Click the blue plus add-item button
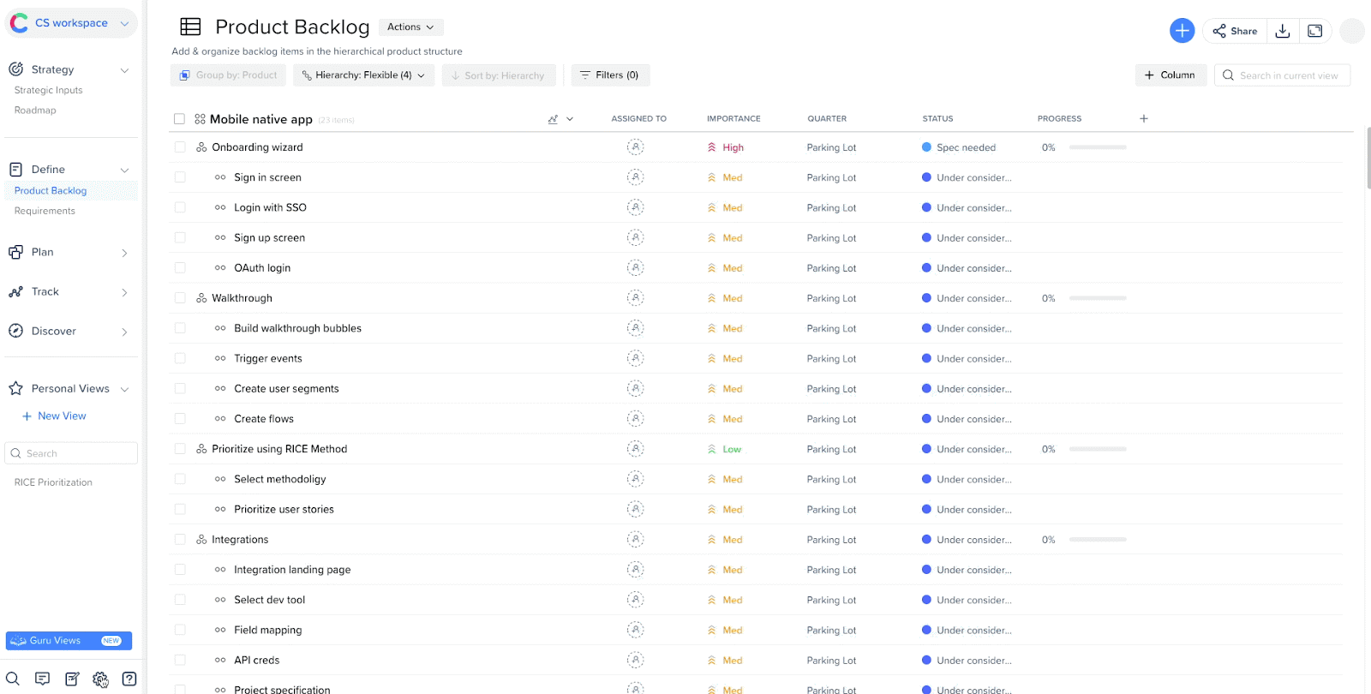The image size is (1371, 694). pyautogui.click(x=1182, y=31)
